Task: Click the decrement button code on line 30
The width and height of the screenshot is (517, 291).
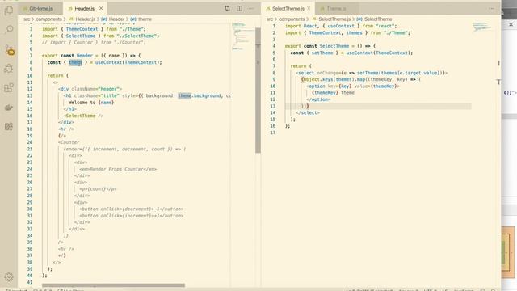Action: [132, 209]
